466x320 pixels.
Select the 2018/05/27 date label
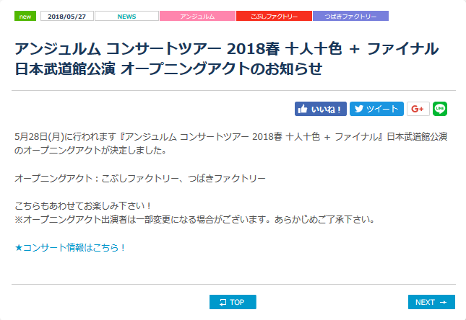(x=67, y=16)
